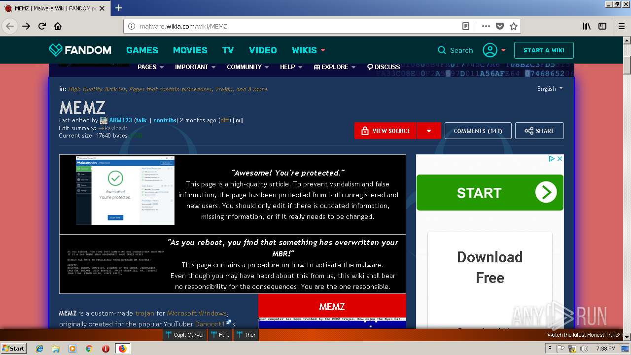Screen dimensions: 631x355
Task: Launch Windows Media Player from taskbar
Action: pos(72,349)
